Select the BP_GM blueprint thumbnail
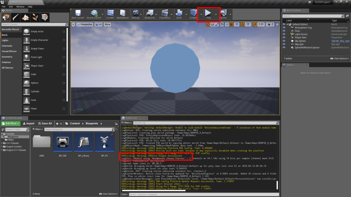Screen dimensions: 351x197 (x=63, y=142)
